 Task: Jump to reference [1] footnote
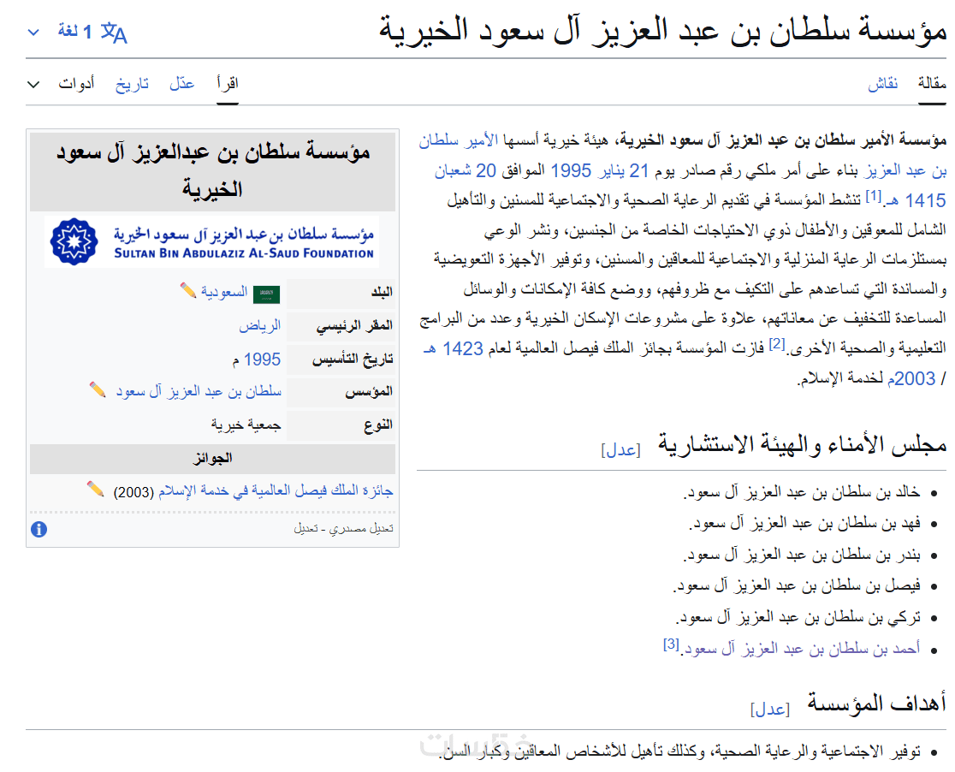tap(874, 196)
